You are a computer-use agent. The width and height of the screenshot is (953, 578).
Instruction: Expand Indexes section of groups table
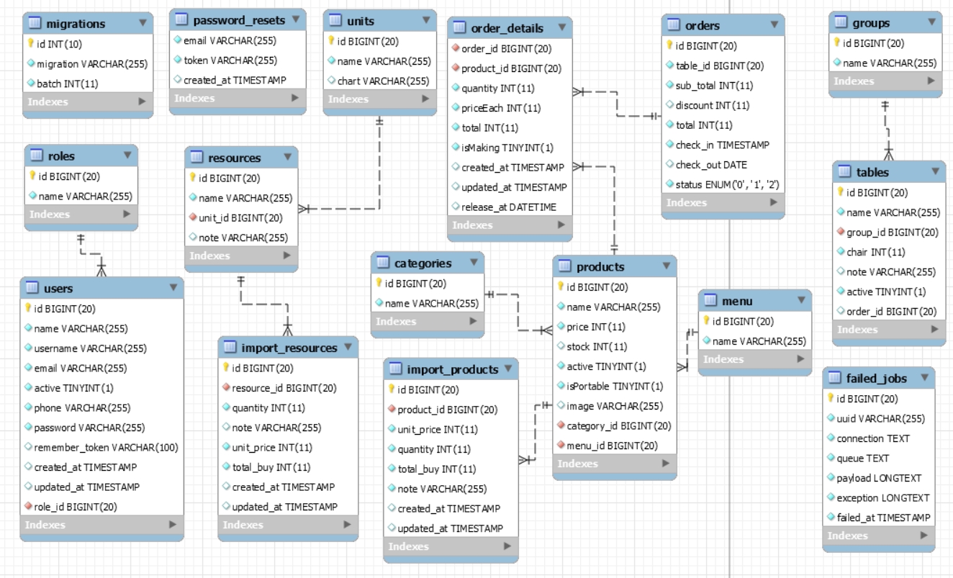tap(931, 81)
